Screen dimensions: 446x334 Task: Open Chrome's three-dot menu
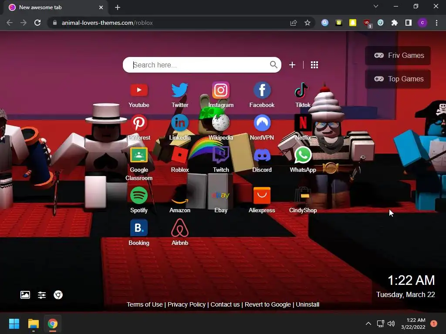coord(436,23)
